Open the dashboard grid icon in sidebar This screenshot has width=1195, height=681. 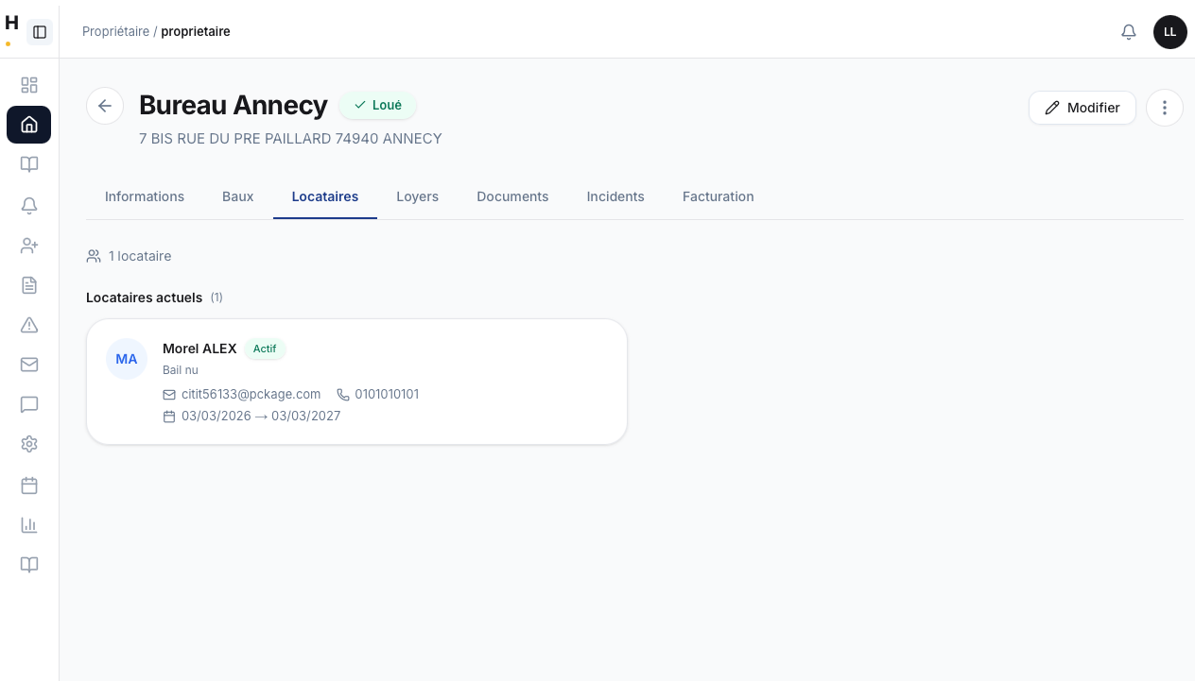coord(29,85)
